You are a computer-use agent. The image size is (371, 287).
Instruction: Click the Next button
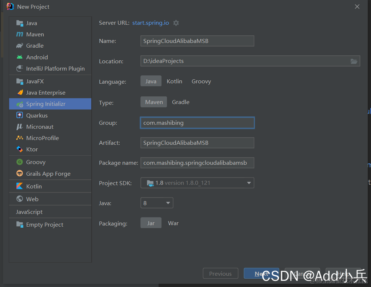pyautogui.click(x=262, y=274)
